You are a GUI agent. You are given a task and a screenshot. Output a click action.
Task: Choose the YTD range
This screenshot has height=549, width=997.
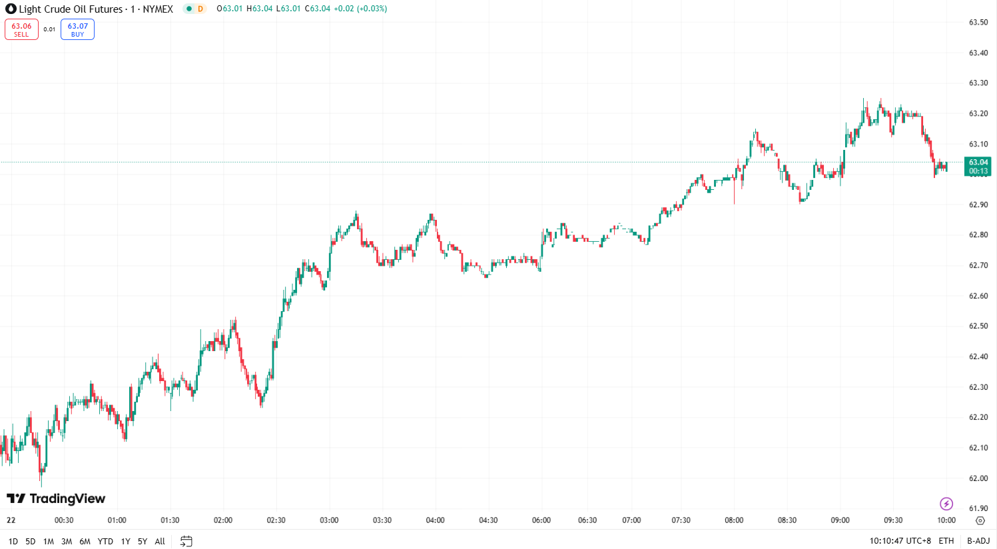click(x=105, y=542)
